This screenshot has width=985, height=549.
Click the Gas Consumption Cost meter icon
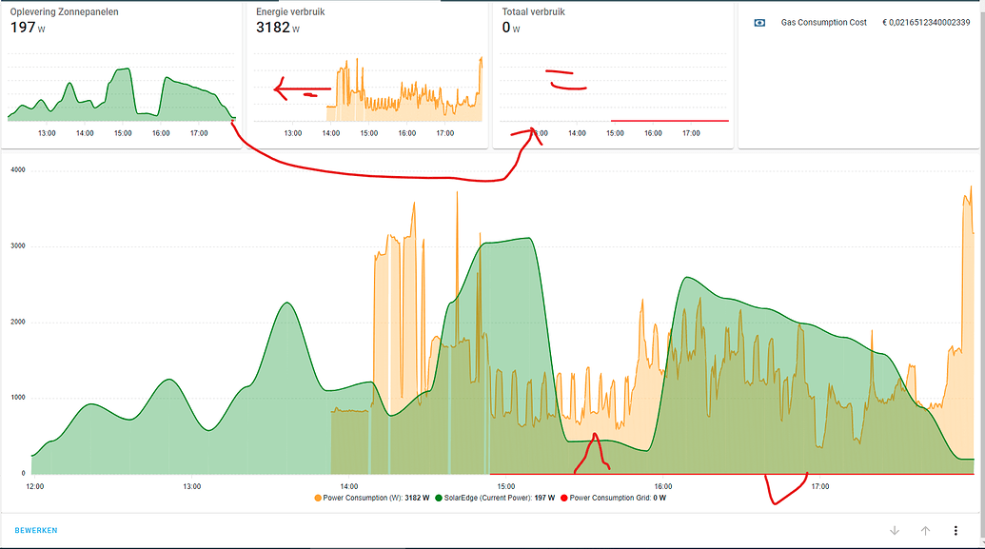coord(758,21)
